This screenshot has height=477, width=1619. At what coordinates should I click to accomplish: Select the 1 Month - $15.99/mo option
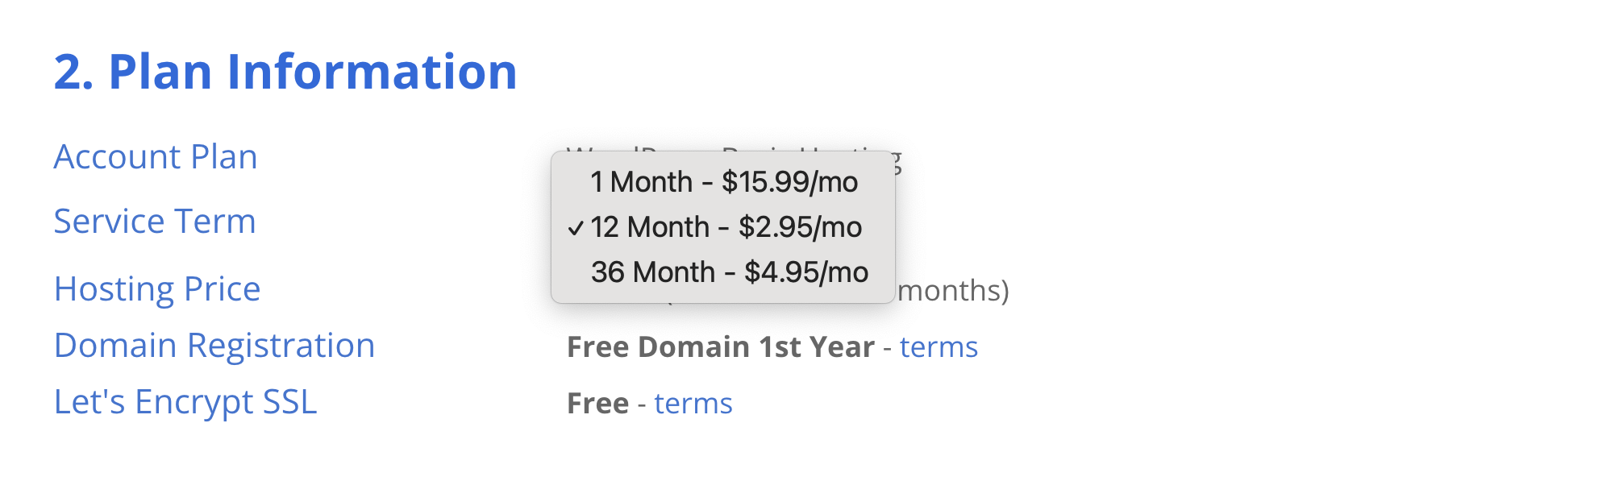point(723,182)
